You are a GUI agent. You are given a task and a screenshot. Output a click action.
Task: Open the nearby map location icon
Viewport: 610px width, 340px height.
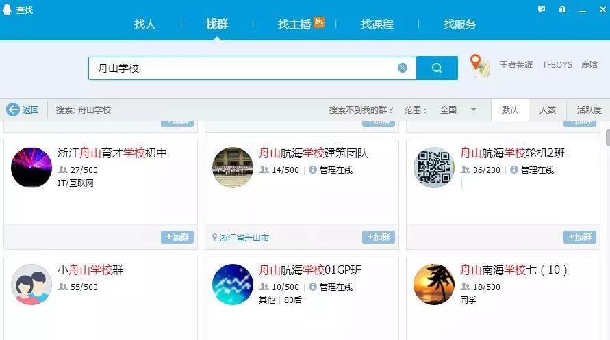click(479, 65)
